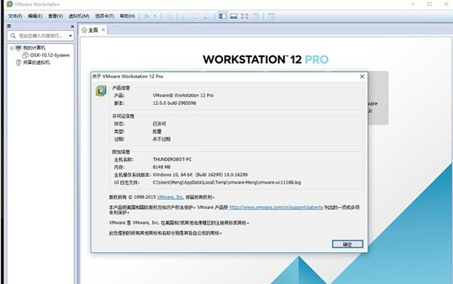This screenshot has height=284, width=453.
Task: Click the 确定 button in the About dialog
Action: click(x=347, y=245)
